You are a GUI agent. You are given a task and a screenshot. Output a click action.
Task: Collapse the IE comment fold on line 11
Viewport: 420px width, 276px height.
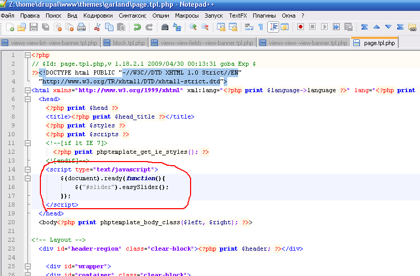coord(27,143)
